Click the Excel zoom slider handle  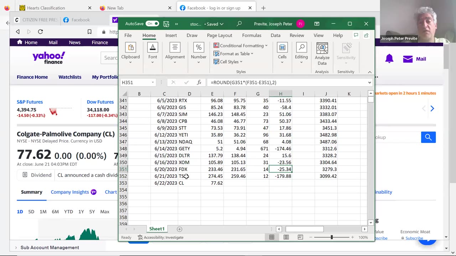(332, 238)
